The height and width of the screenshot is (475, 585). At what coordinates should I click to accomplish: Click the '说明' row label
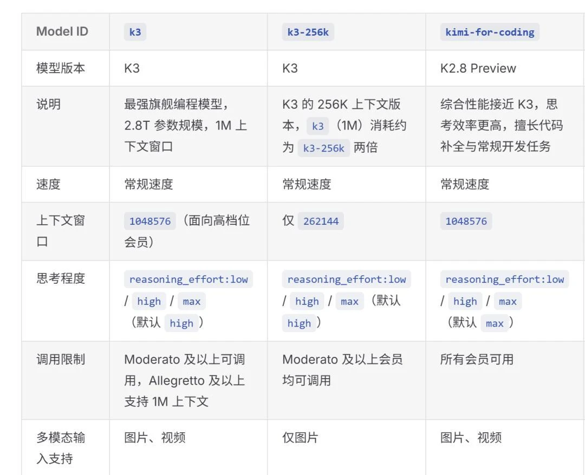48,104
